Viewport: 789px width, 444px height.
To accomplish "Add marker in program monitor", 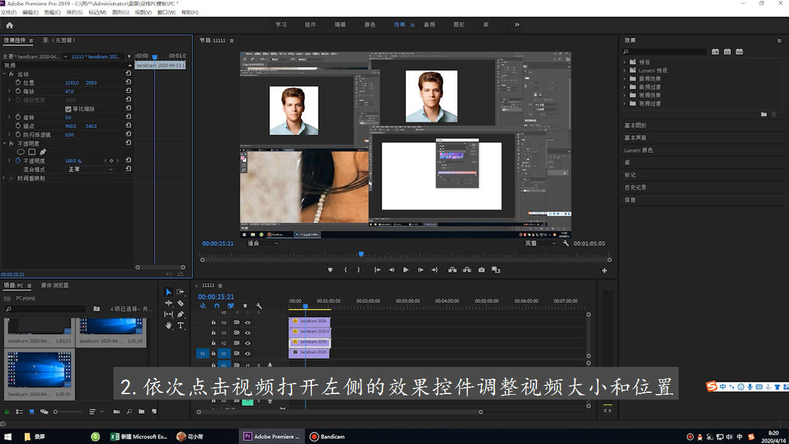I will [x=330, y=269].
